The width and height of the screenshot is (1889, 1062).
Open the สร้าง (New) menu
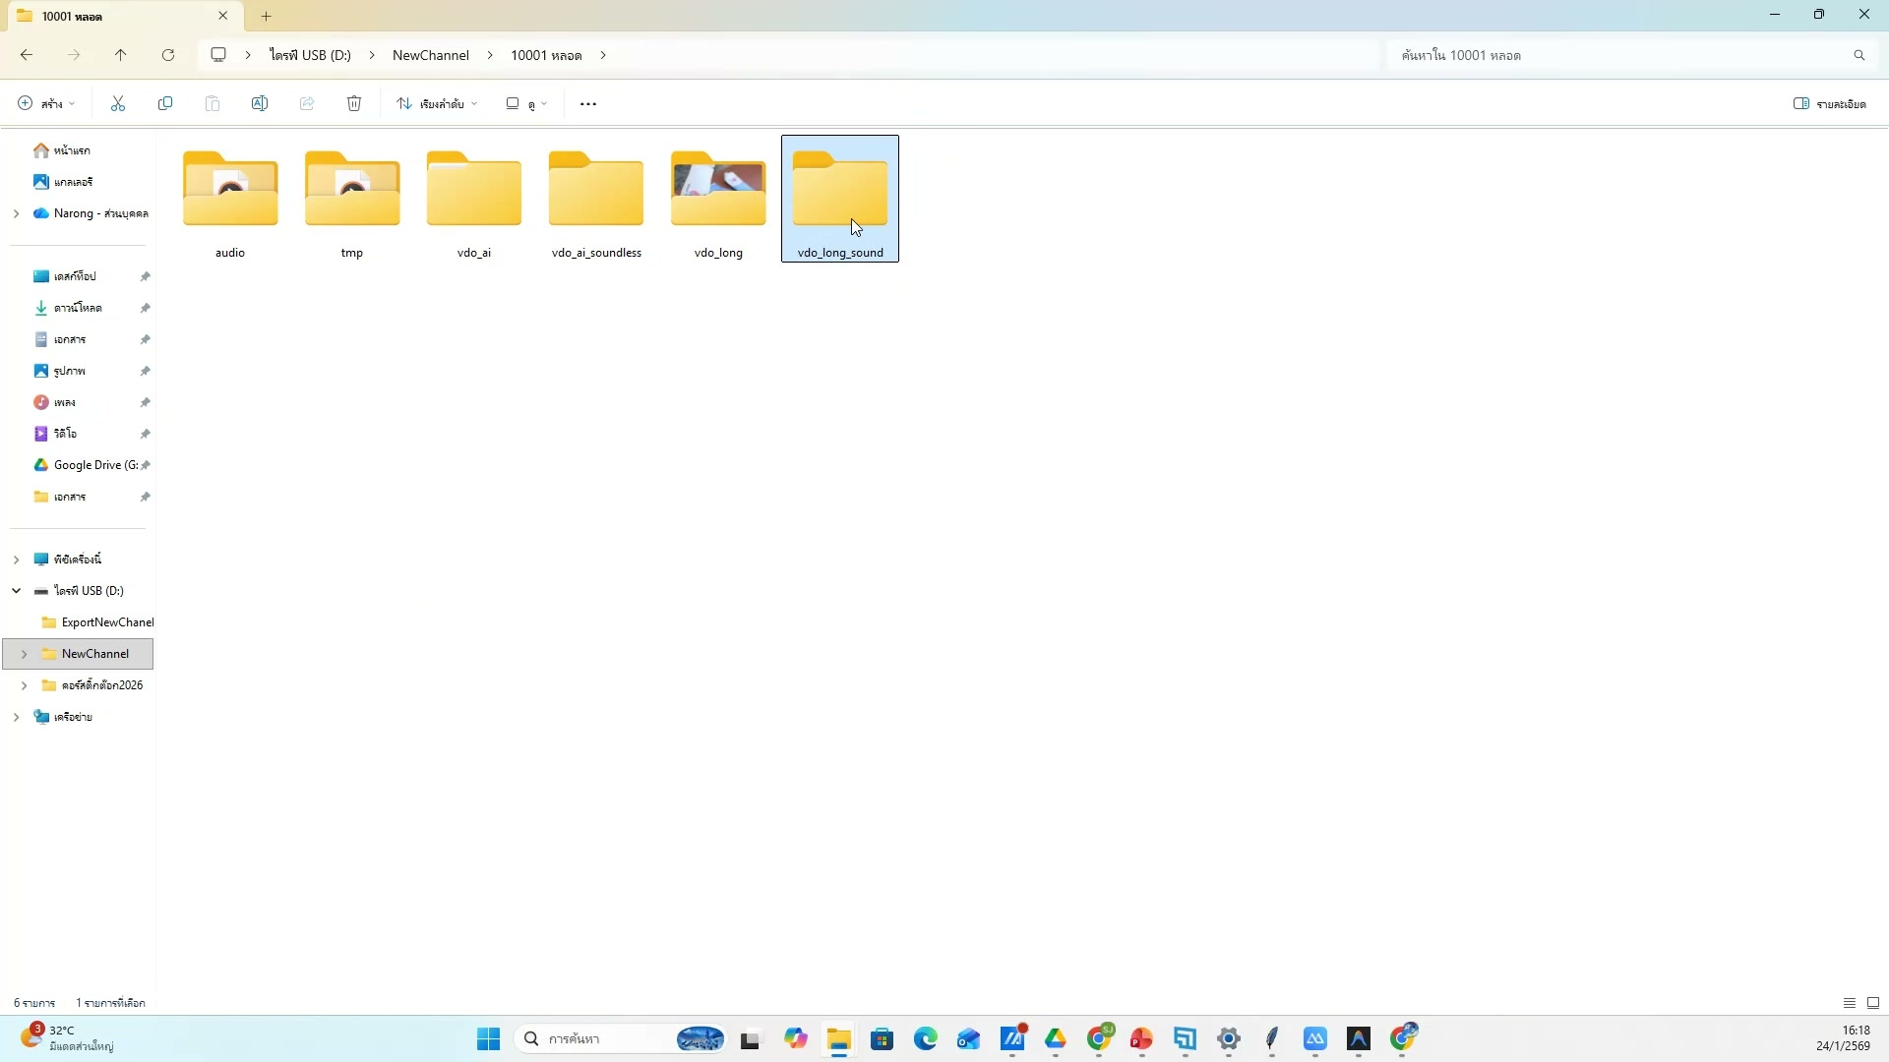[x=44, y=103]
